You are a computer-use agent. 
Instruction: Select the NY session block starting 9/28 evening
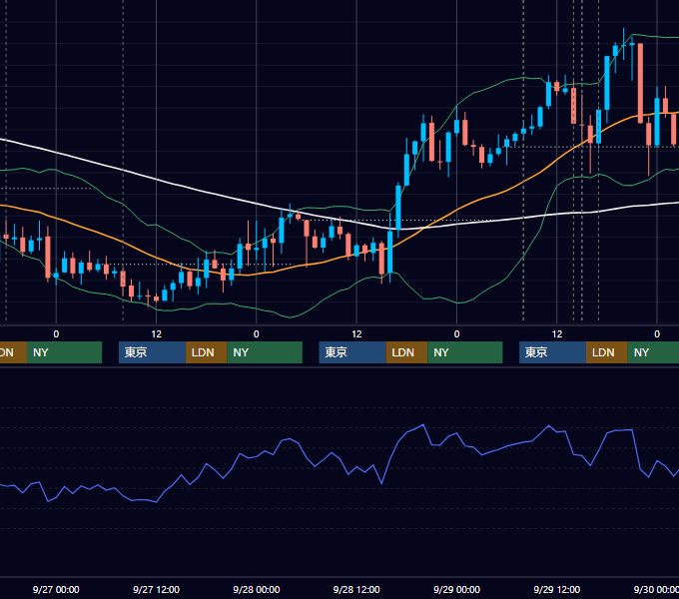coord(465,352)
